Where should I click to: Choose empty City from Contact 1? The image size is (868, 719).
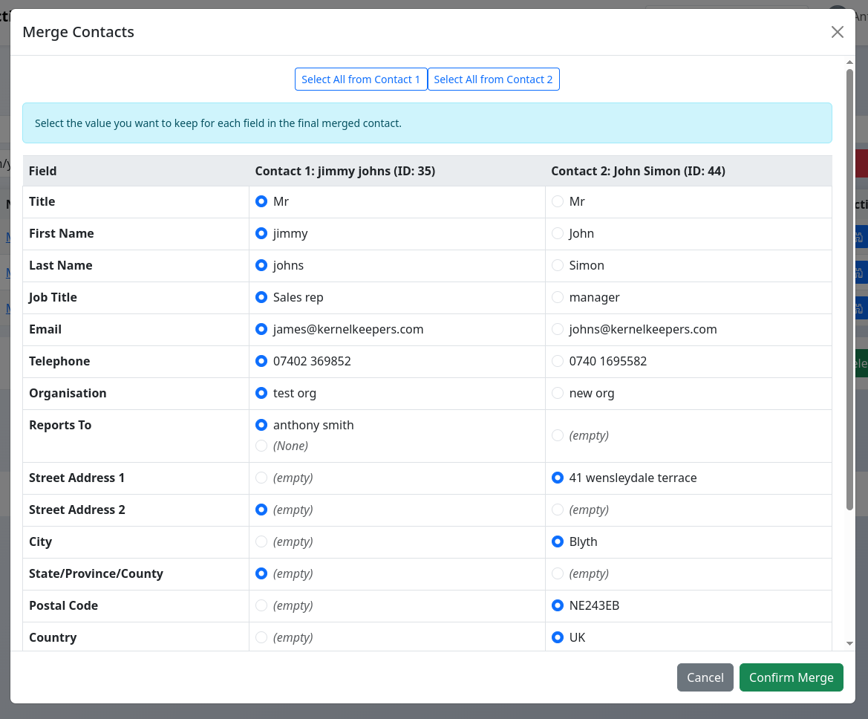pos(261,541)
